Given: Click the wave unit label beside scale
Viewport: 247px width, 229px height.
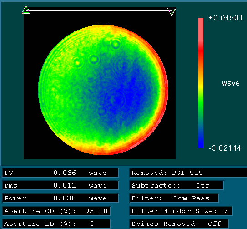Looking at the screenshot, I should (231, 83).
